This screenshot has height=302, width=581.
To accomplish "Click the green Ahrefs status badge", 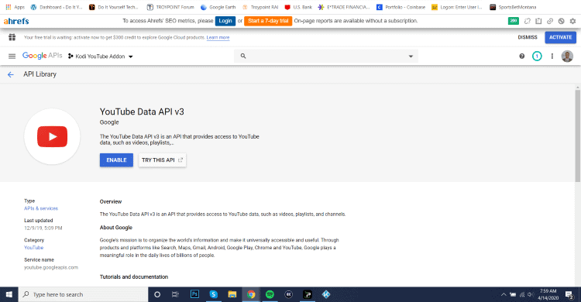I will click(513, 21).
